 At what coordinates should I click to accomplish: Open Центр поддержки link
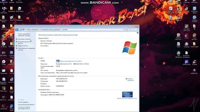[23, 102]
